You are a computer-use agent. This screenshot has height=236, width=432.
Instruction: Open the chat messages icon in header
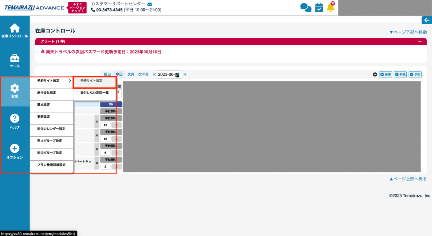306,8
